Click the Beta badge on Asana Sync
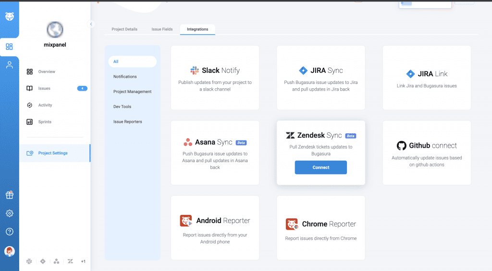 pos(241,143)
